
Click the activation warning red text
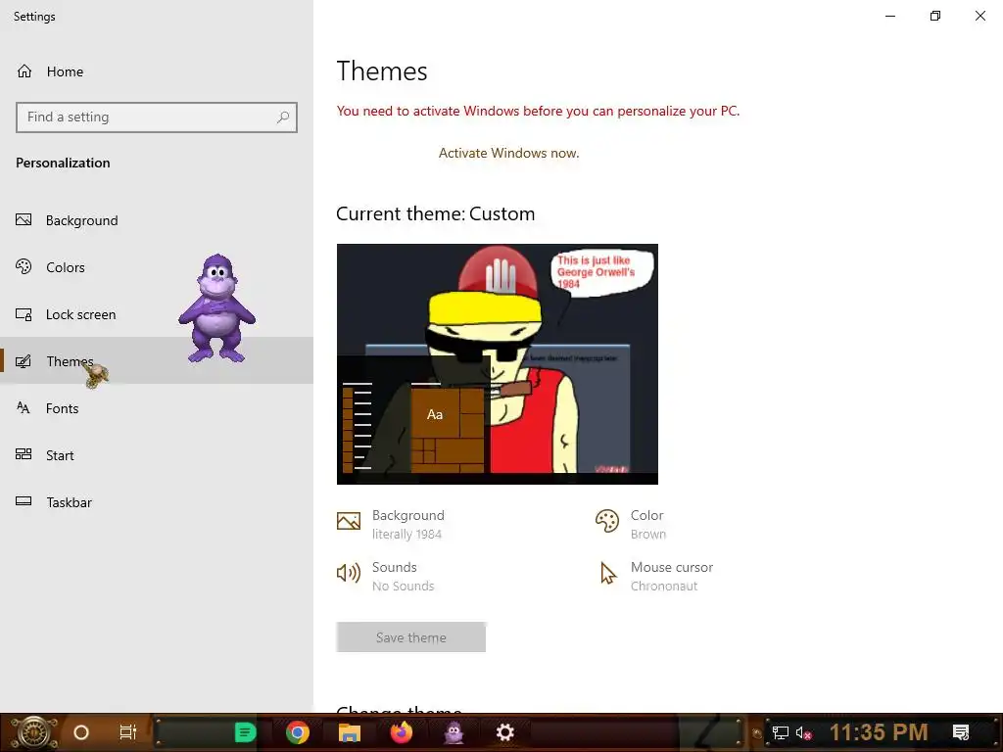point(538,112)
